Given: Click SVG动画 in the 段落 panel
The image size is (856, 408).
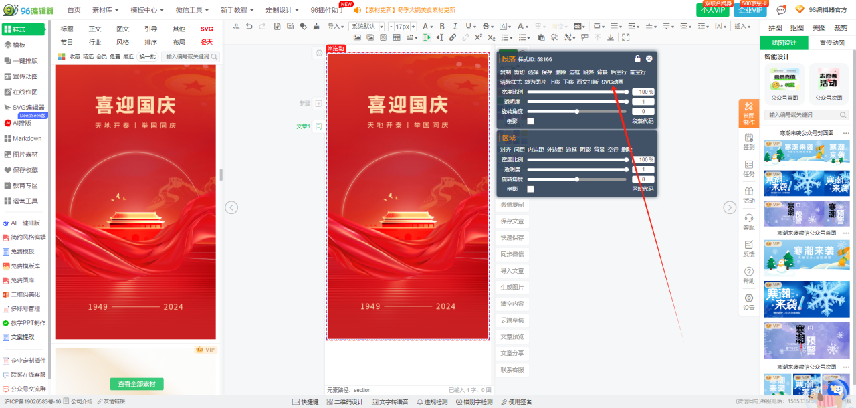Looking at the screenshot, I should pos(612,82).
